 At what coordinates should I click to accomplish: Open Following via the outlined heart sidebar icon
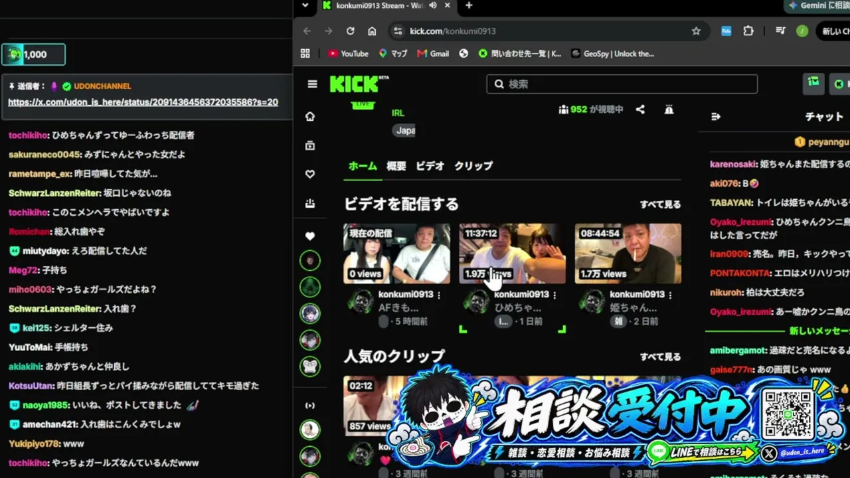coord(310,174)
